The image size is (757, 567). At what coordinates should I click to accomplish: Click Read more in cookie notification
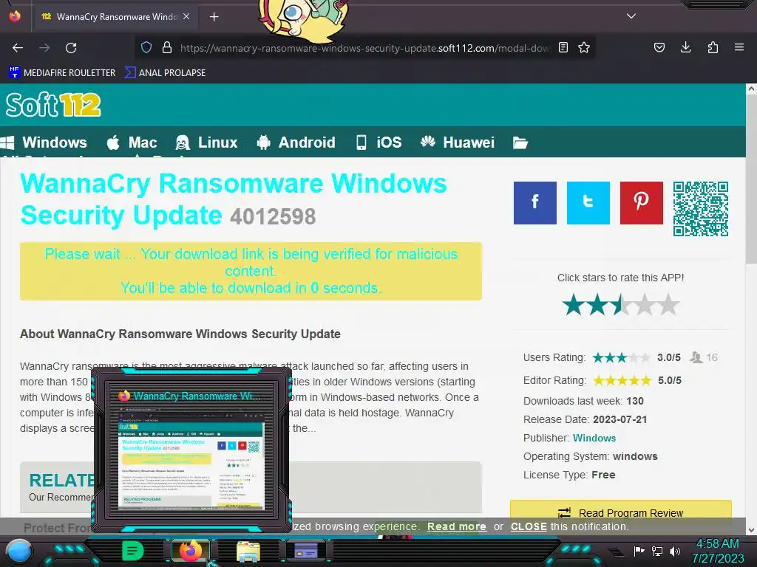coord(457,526)
